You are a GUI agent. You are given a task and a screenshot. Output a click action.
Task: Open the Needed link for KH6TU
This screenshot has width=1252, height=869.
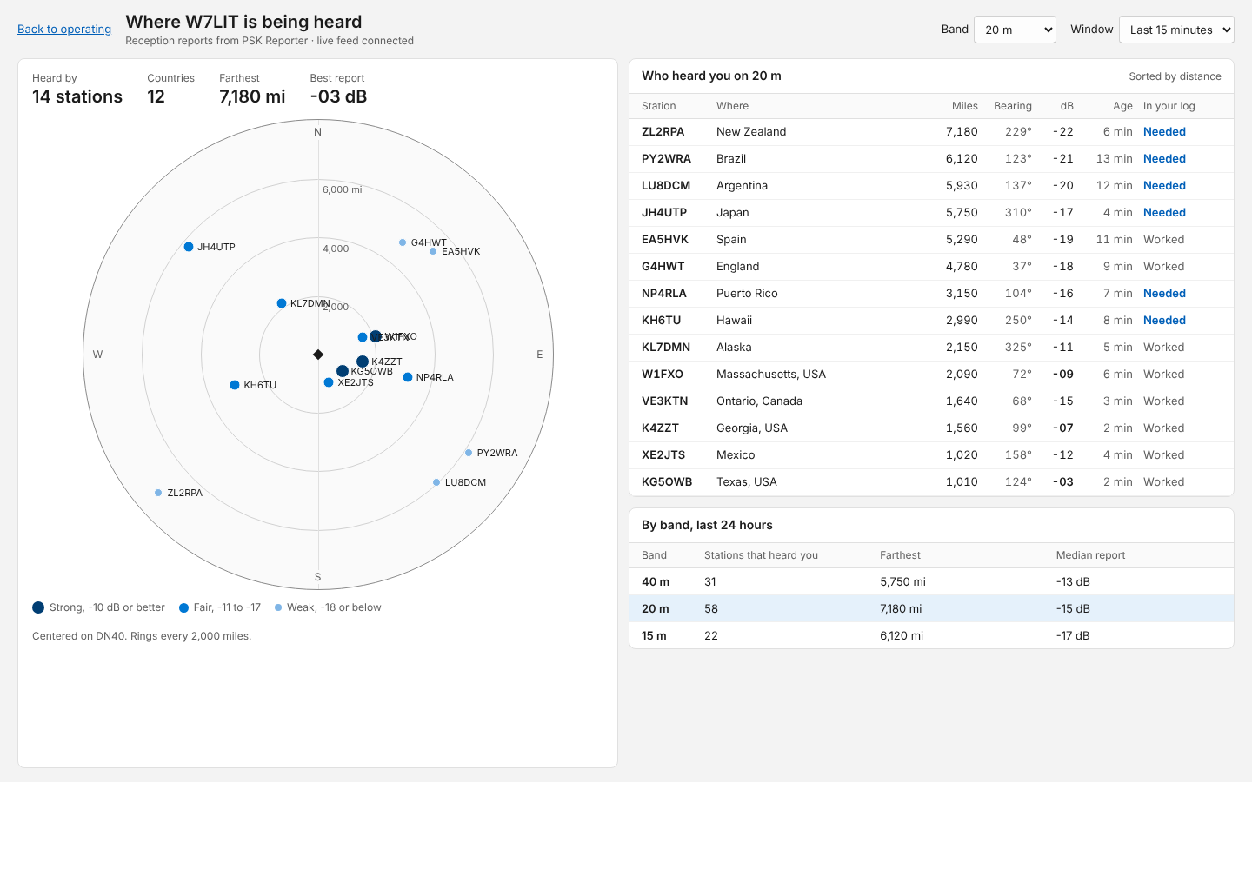pos(1164,321)
